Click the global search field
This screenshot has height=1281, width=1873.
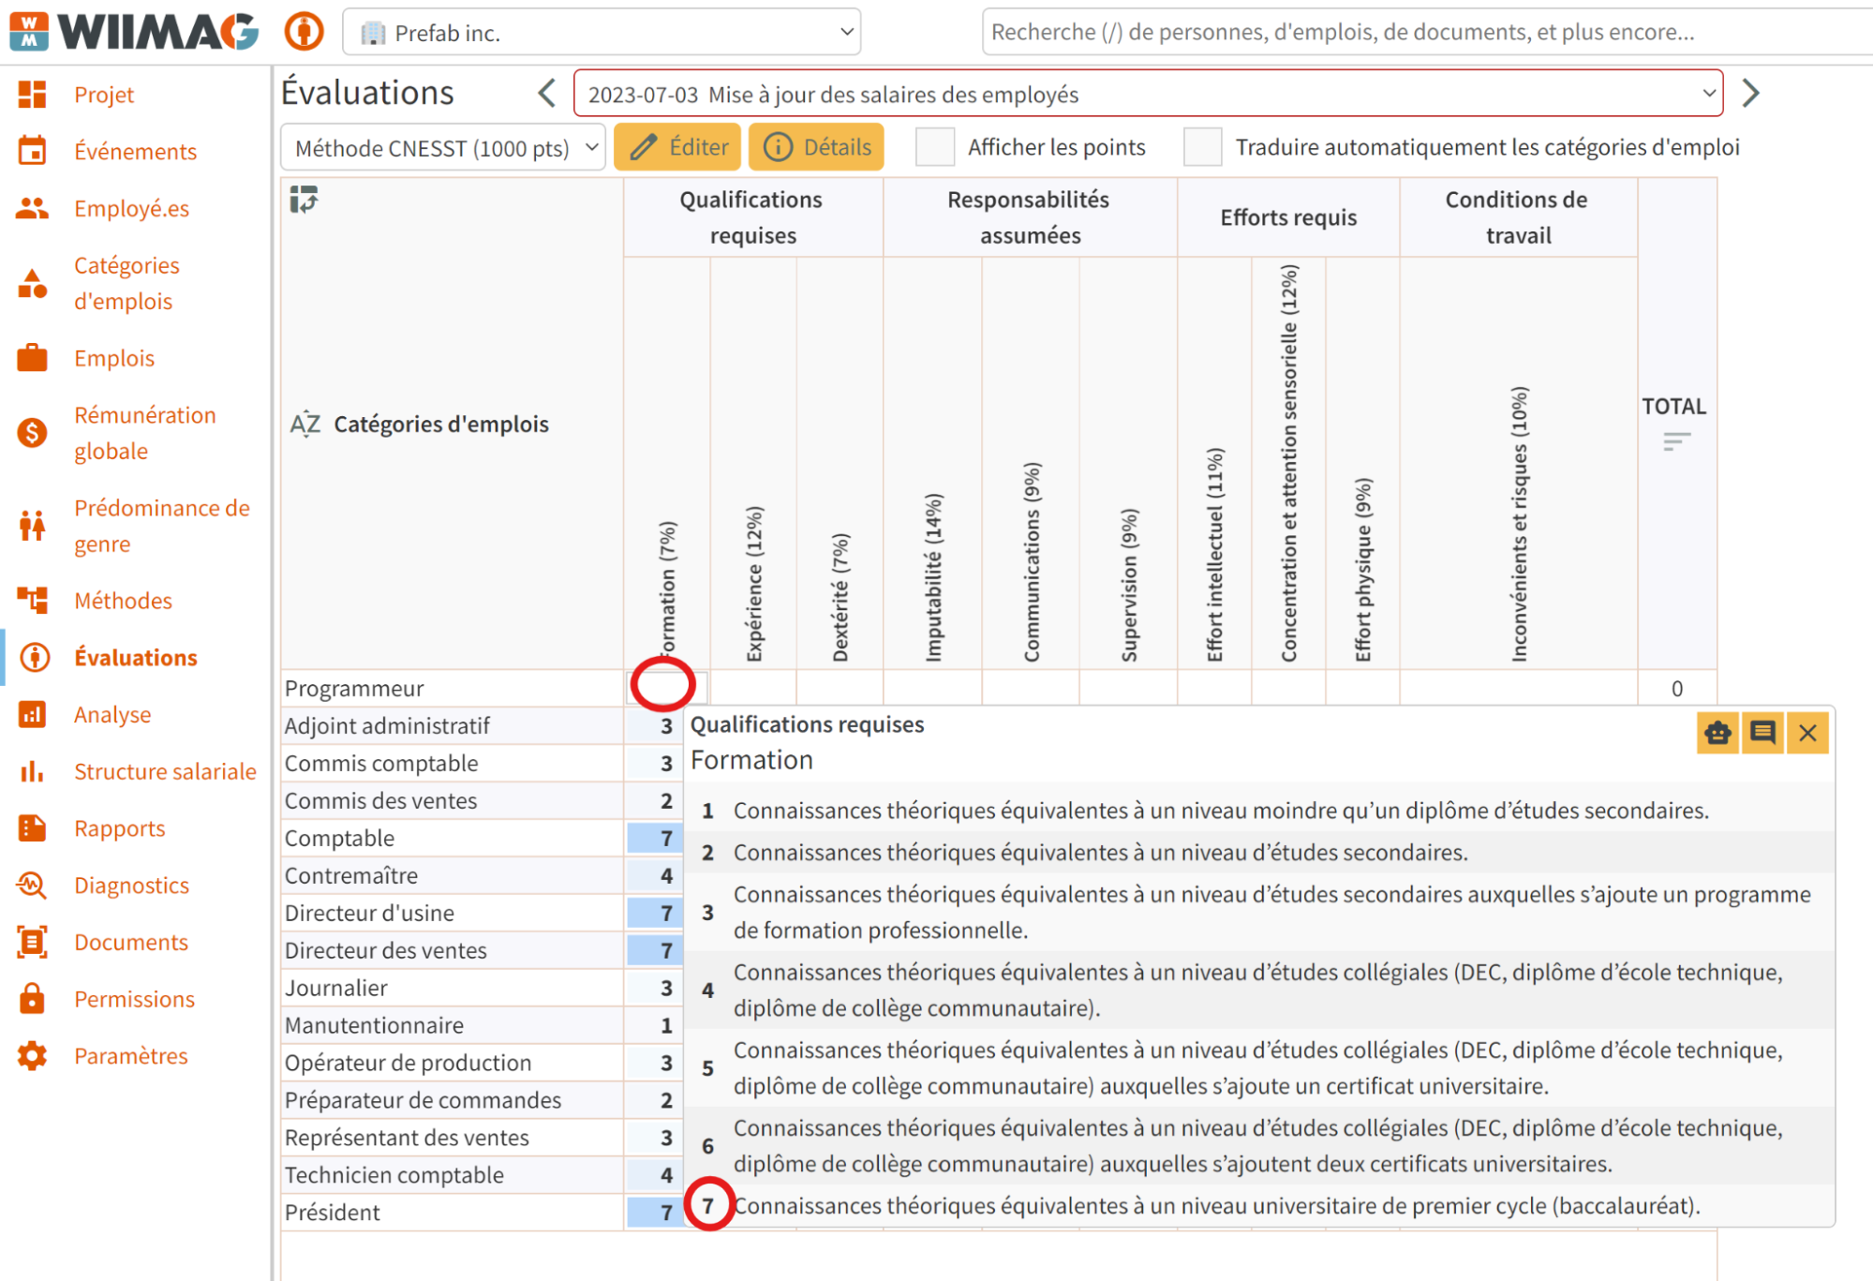pyautogui.click(x=1426, y=32)
